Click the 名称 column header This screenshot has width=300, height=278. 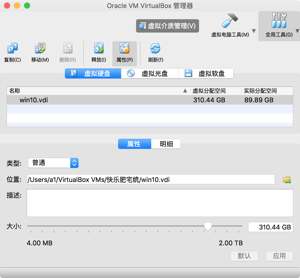99,91
